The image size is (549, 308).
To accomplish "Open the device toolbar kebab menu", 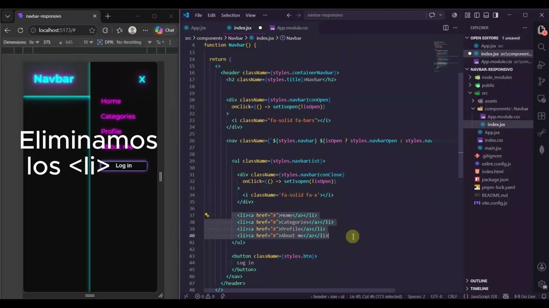I will click(x=170, y=42).
